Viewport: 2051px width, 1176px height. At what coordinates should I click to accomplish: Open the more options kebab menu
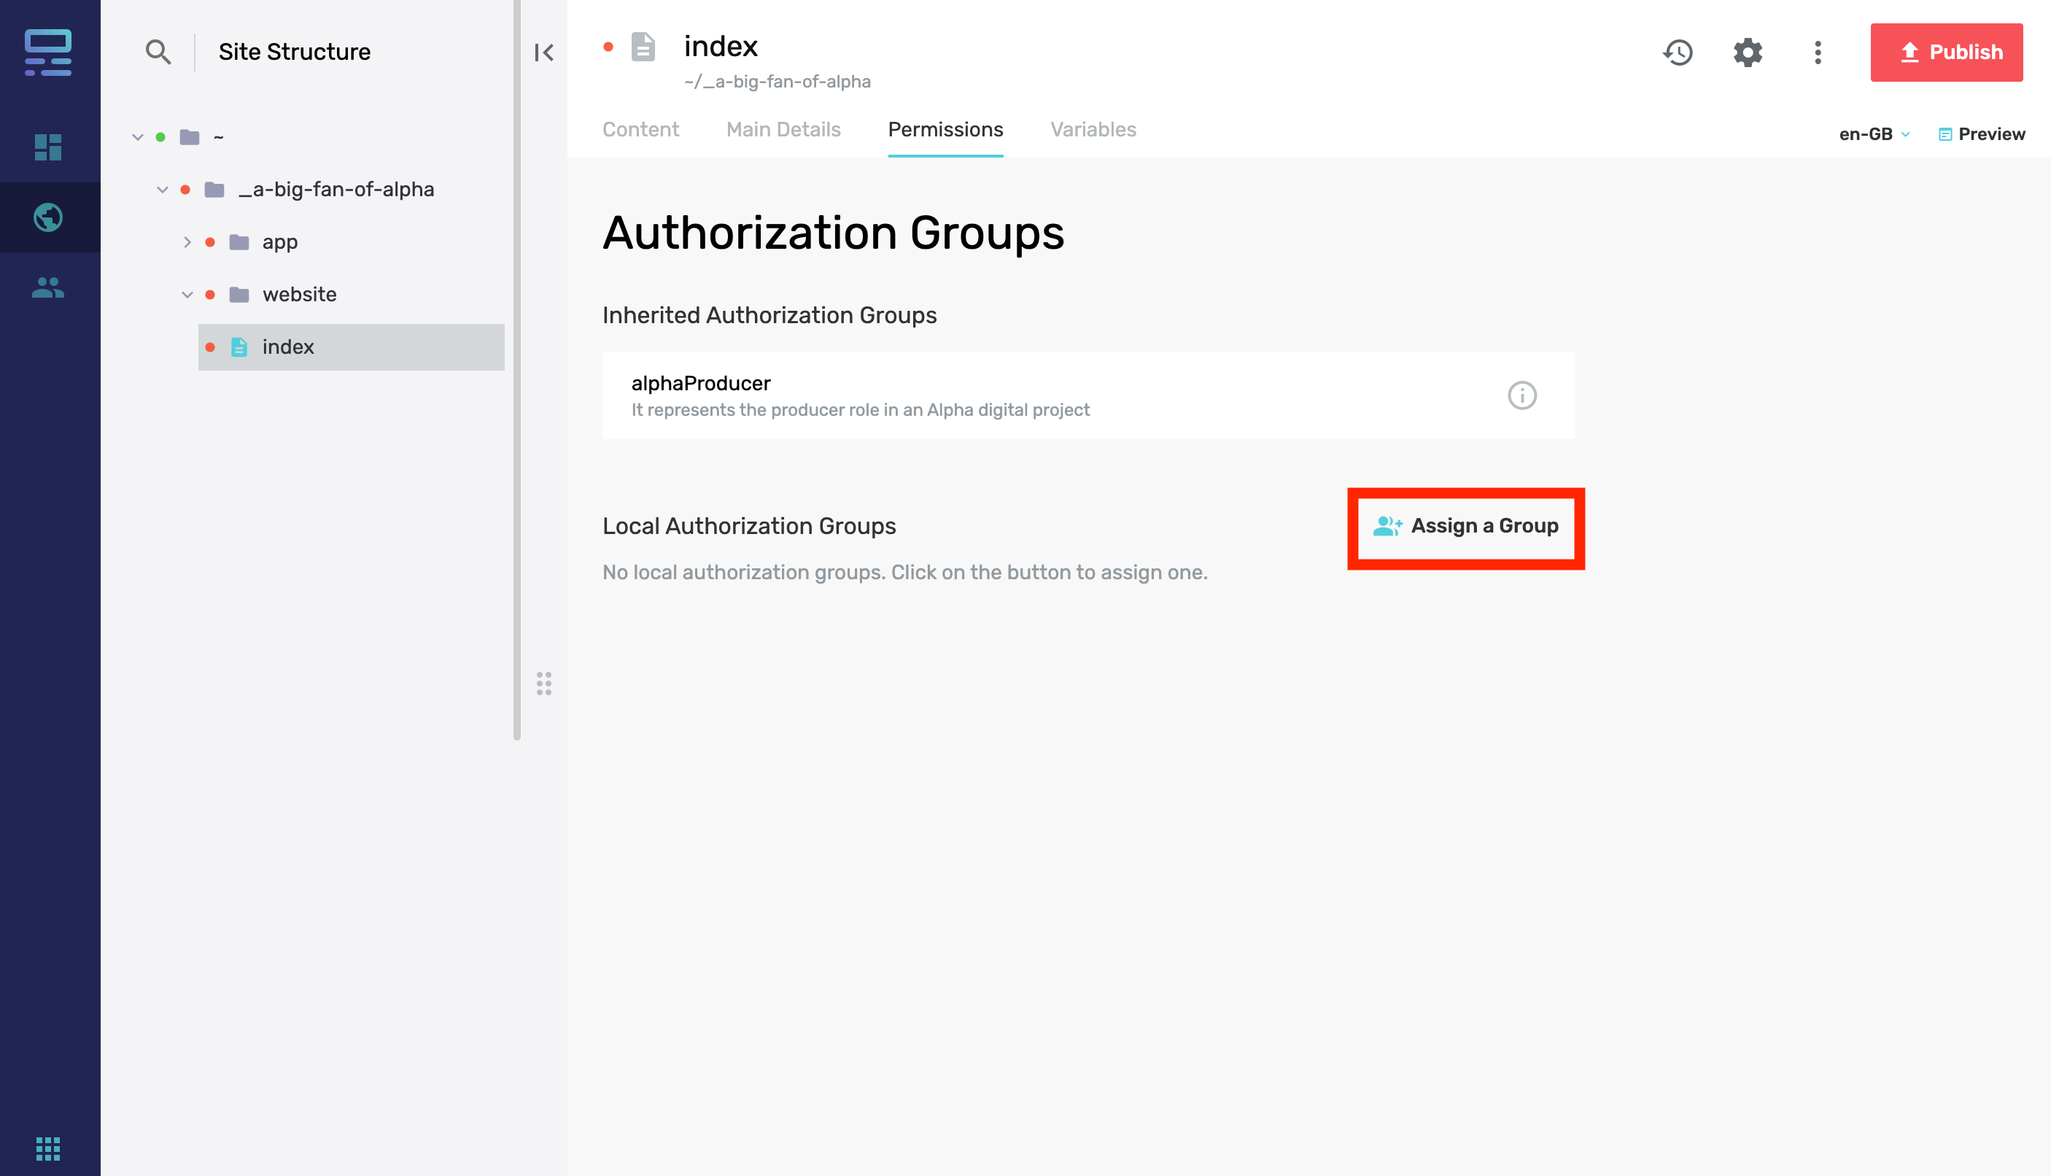[x=1818, y=53]
